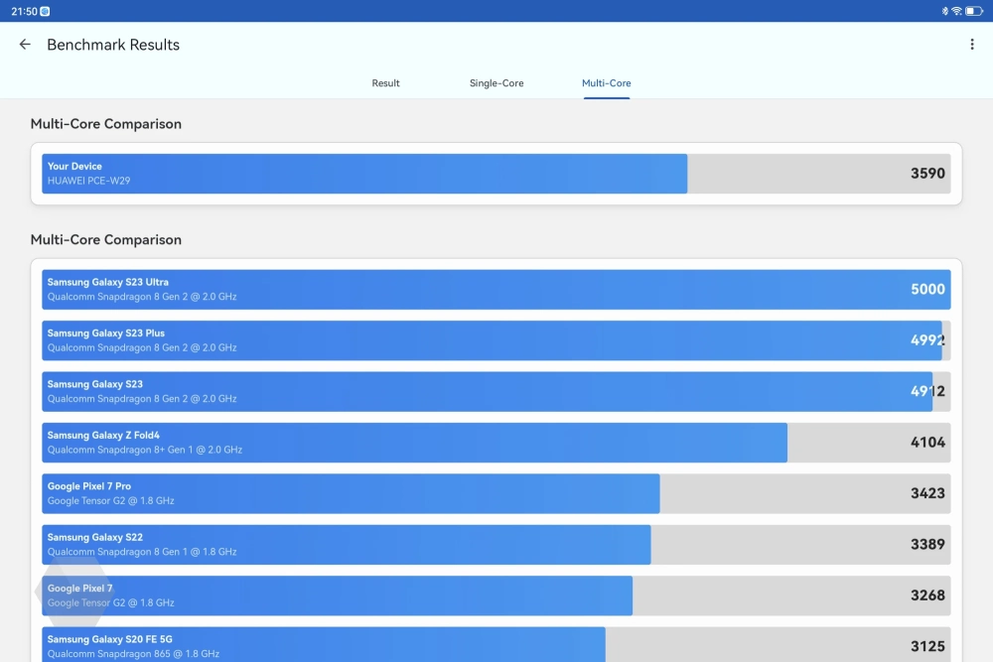Viewport: 993px width, 662px height.
Task: Tap the Samsung Galaxy Z Fold4 row
Action: tap(496, 443)
